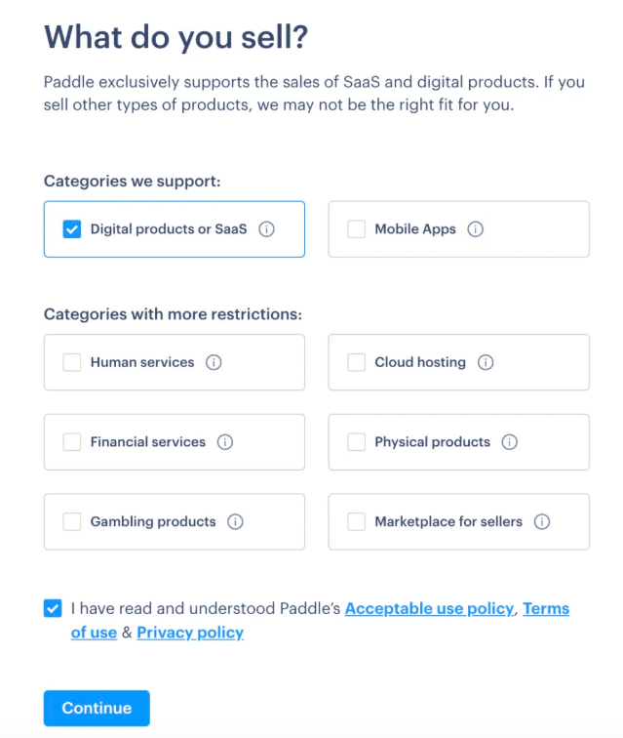Viewport: 623px width, 738px height.
Task: Click info icon beside Financial services
Action: 225,442
